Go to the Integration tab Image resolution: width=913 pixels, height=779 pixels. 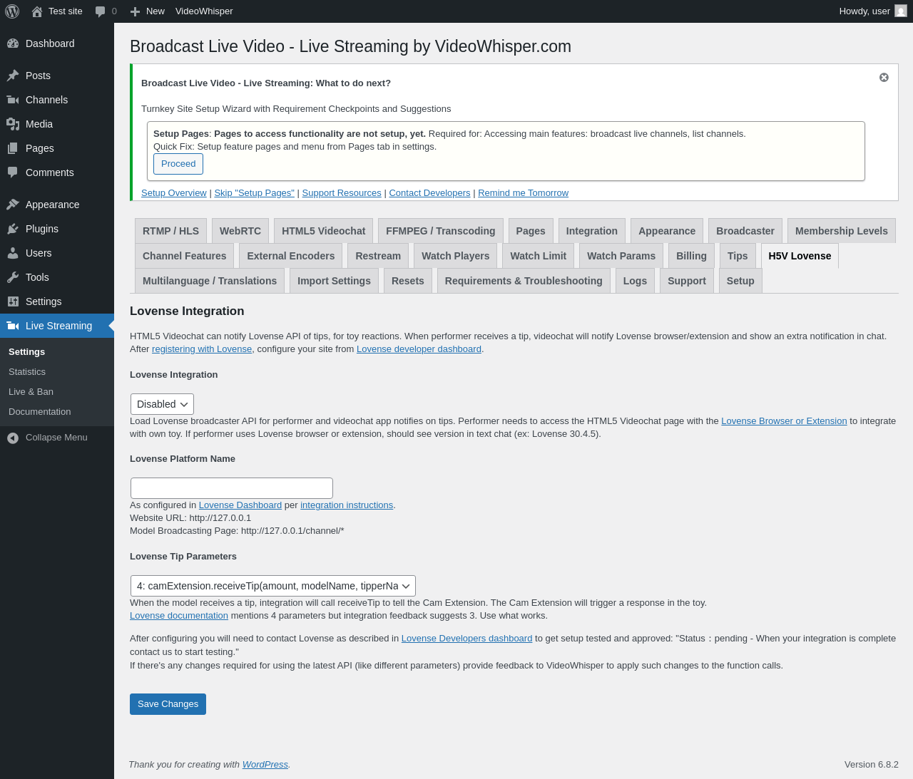click(x=592, y=231)
